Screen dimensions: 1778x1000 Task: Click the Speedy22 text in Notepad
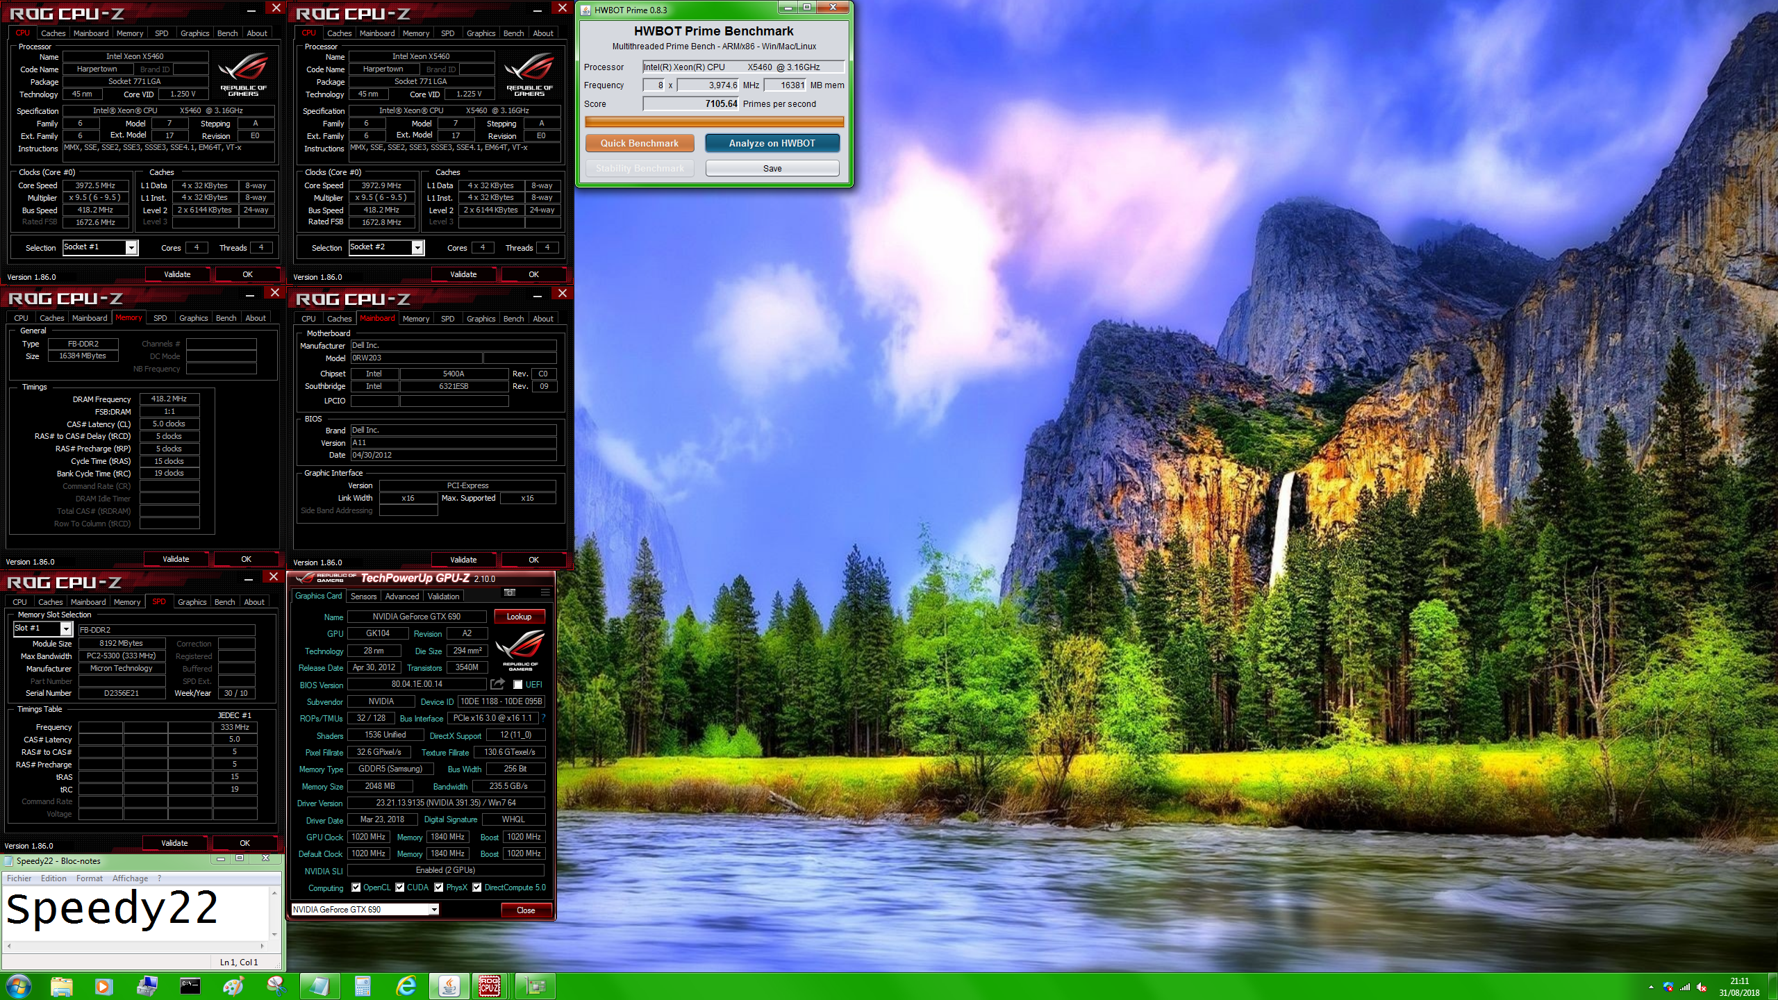(113, 909)
